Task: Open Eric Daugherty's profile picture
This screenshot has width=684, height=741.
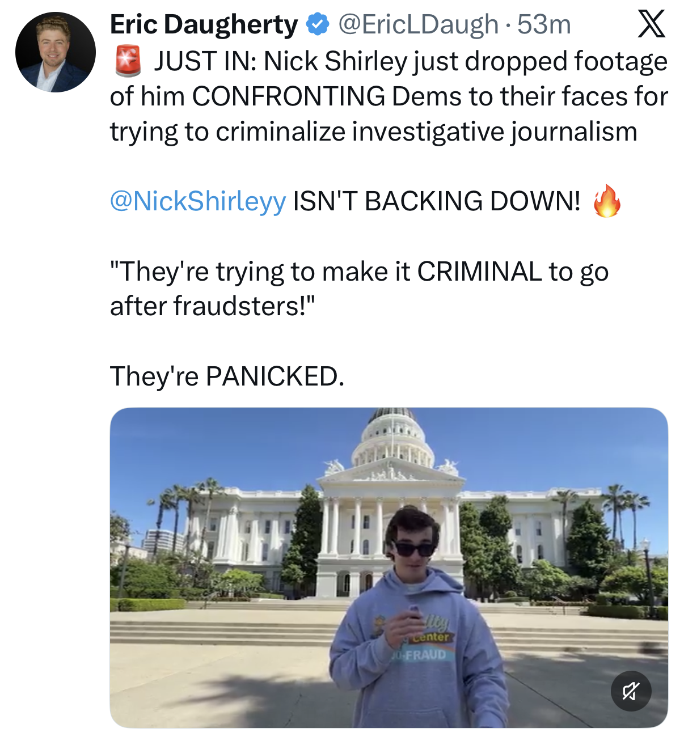Action: pyautogui.click(x=55, y=52)
